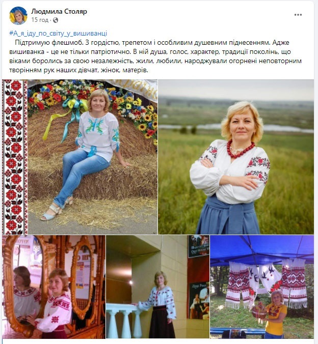
Task: Open Людмила Столяр's profile picture
Action: click(x=18, y=16)
